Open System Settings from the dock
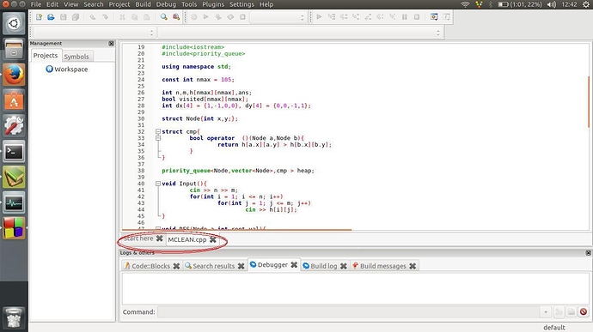593x332 pixels. click(14, 126)
